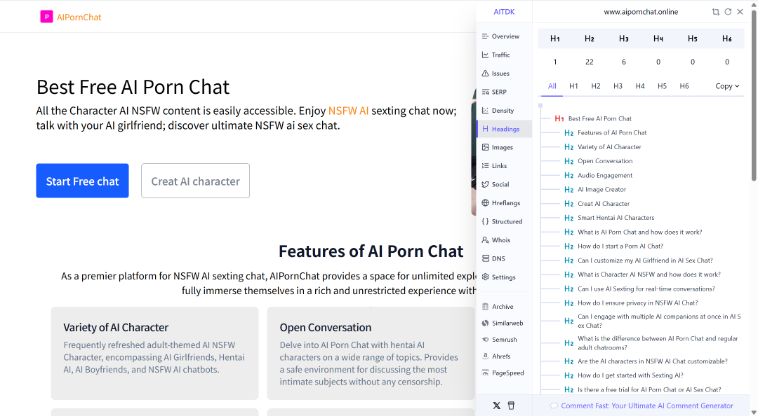Click the Variety of AI Character feature card
Viewport: 758px width, 416px height.
click(x=154, y=353)
